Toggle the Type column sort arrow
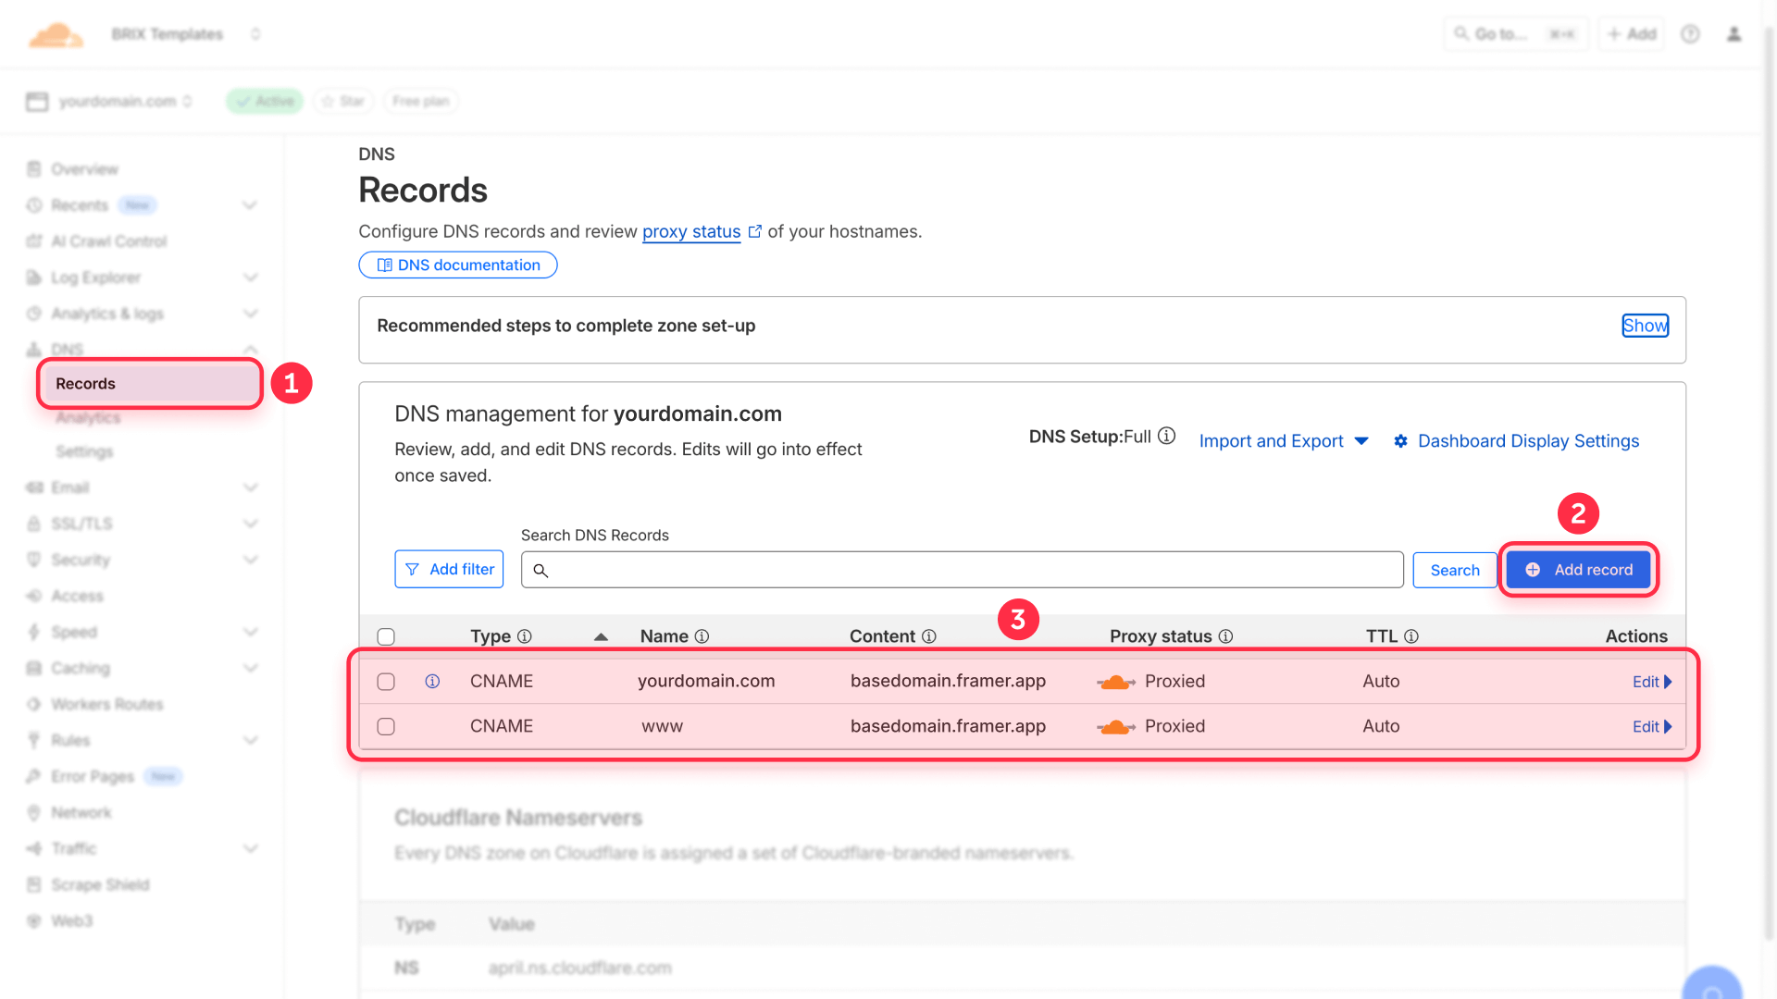Screen dimensions: 1777x999 601,636
